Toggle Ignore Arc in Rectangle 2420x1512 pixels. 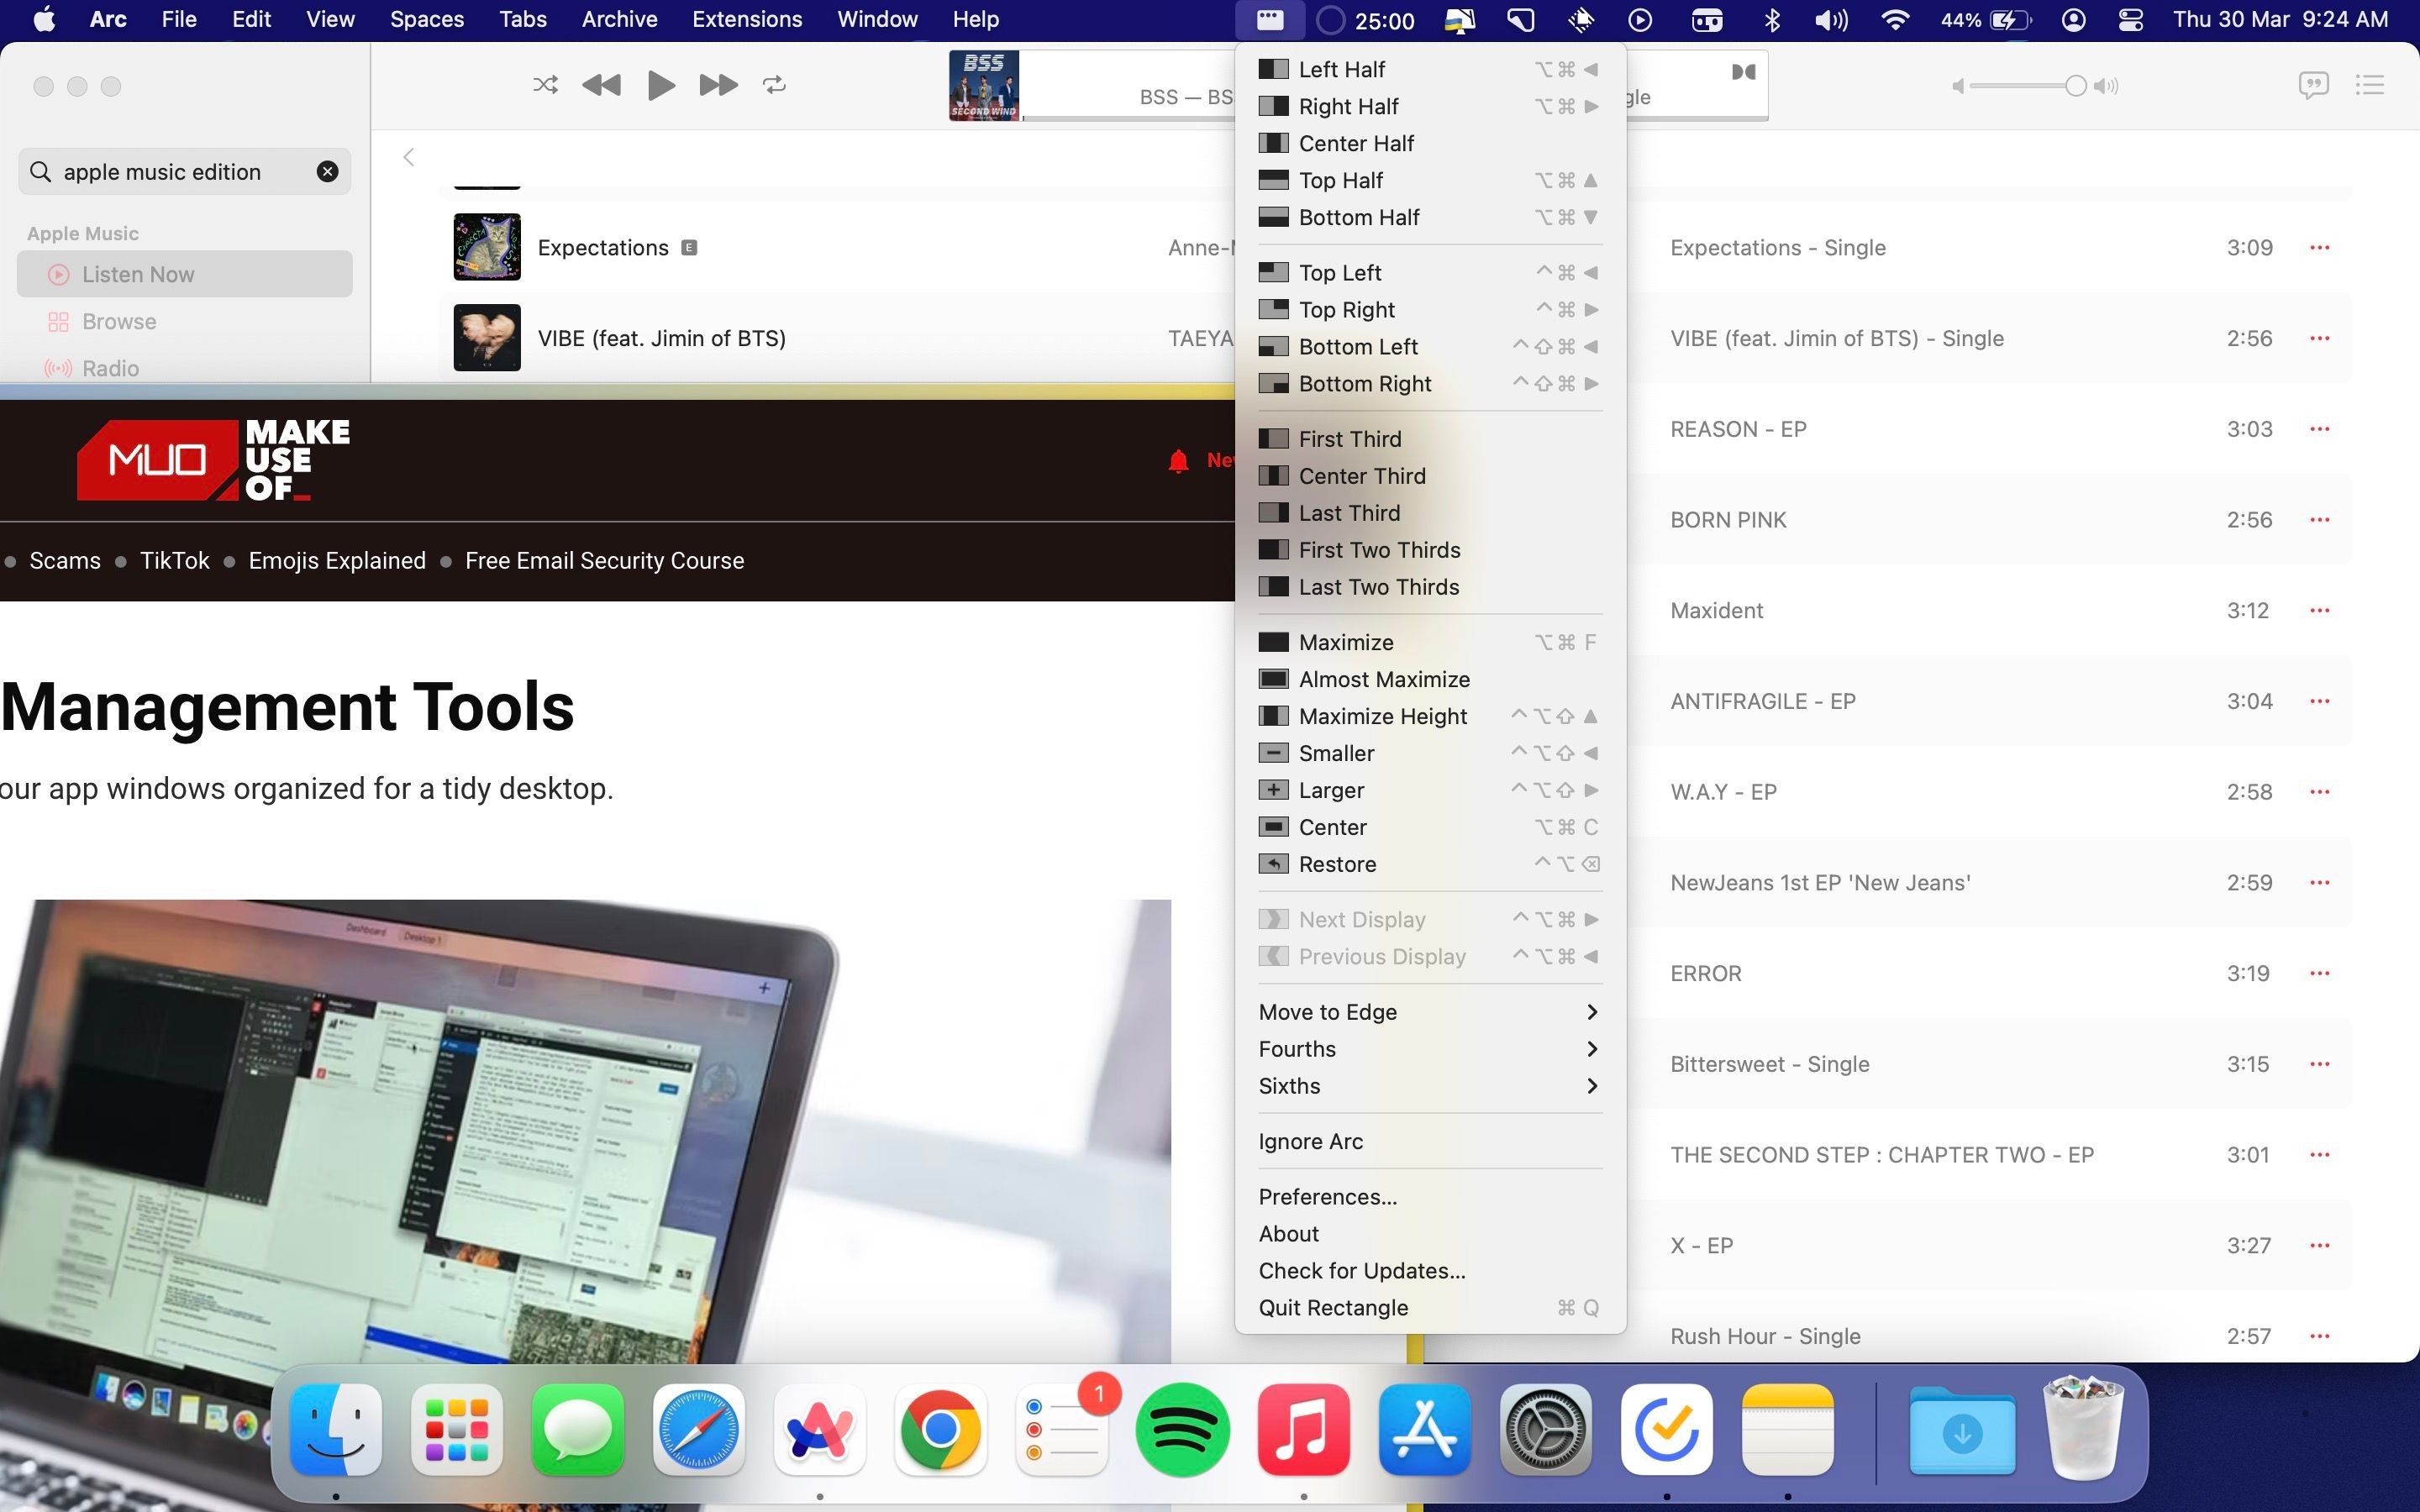point(1429,1141)
